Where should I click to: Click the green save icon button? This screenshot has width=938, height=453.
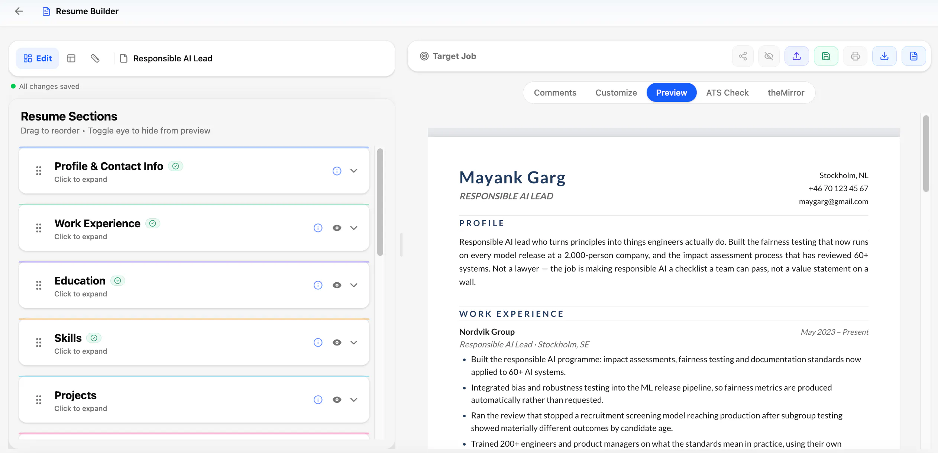(x=826, y=56)
